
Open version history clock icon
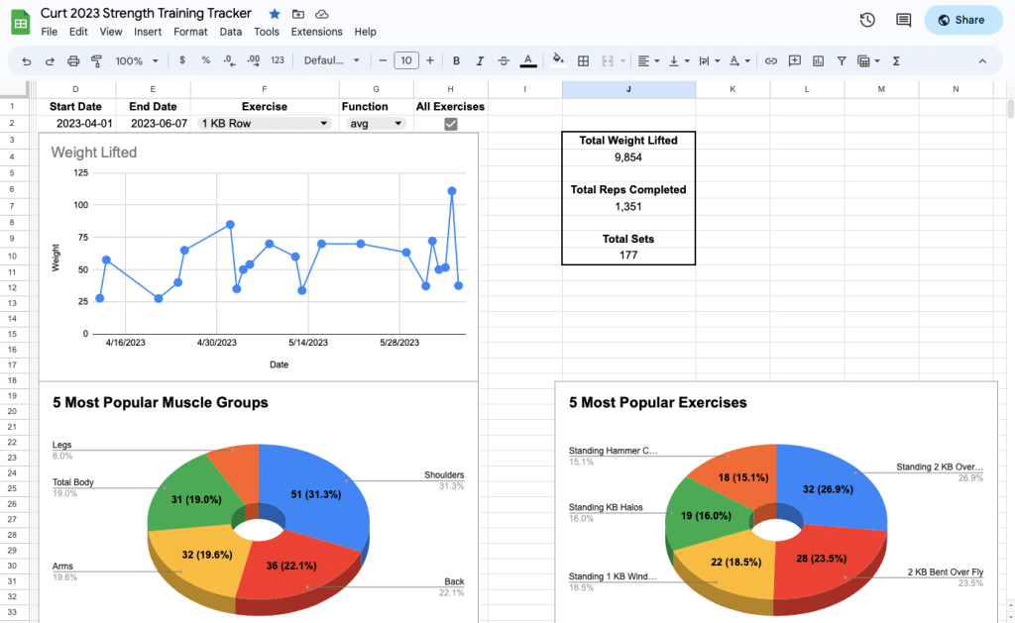tap(867, 20)
